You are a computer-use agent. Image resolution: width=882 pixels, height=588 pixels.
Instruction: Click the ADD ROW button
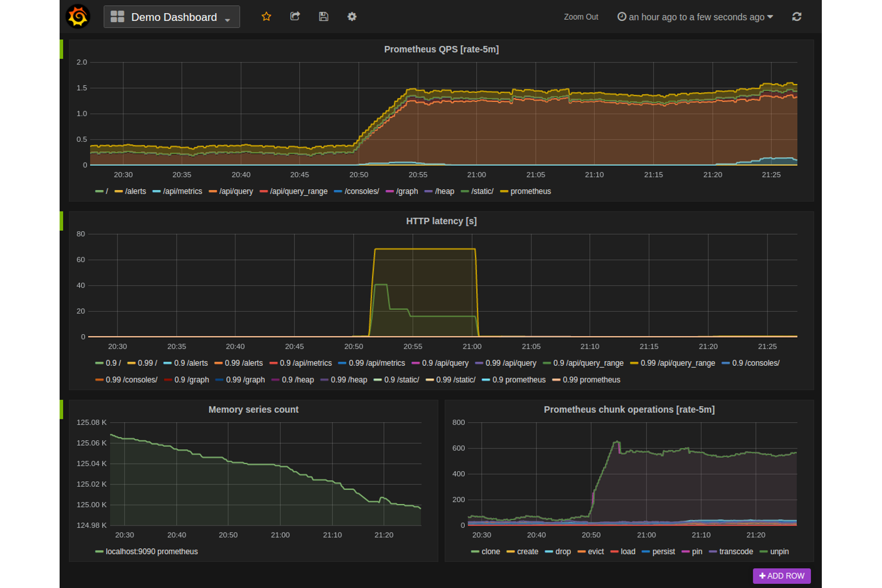click(782, 575)
